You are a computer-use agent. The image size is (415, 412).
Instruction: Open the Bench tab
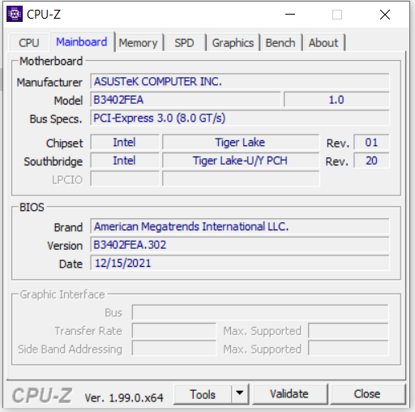pos(280,43)
